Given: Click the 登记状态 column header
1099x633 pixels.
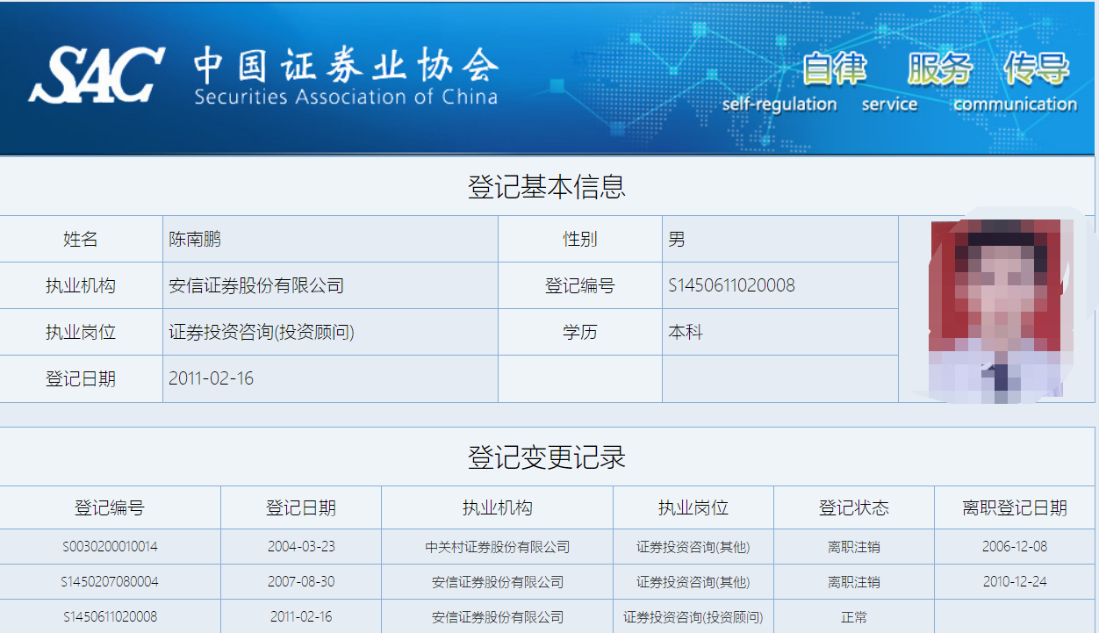Looking at the screenshot, I should tap(854, 507).
